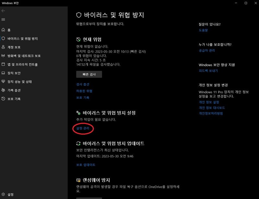Maximize the Windows 보안 window
The width and height of the screenshot is (259, 199).
[x=246, y=3]
